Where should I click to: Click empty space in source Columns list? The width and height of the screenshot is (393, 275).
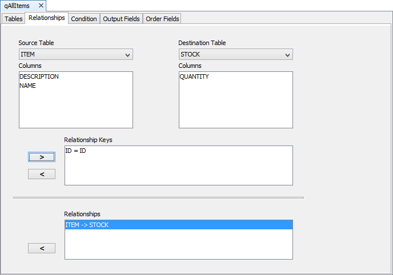click(75, 111)
